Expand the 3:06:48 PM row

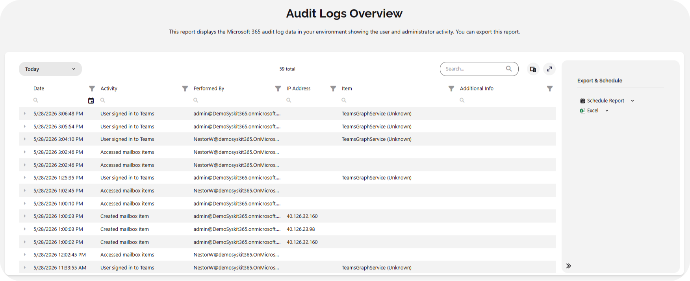point(24,114)
